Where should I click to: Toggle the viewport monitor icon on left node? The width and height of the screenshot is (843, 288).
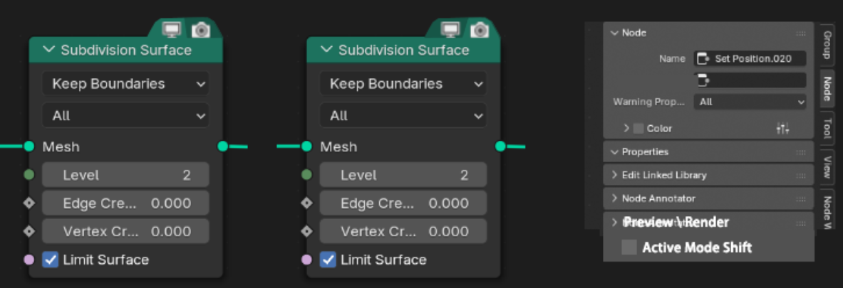coord(172,29)
